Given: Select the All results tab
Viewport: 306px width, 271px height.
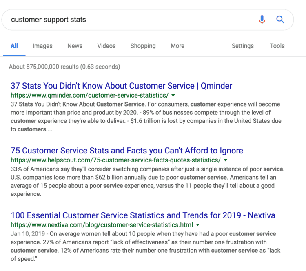Looking at the screenshot, I should pos(14,46).
